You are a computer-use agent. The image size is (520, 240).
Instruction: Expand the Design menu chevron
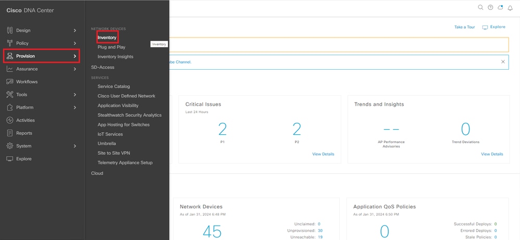(x=75, y=31)
